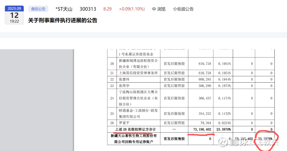Screen dimensions: 287x151
Task: Click the percentage 0.1171% in row 24
Action: [x=224, y=98]
